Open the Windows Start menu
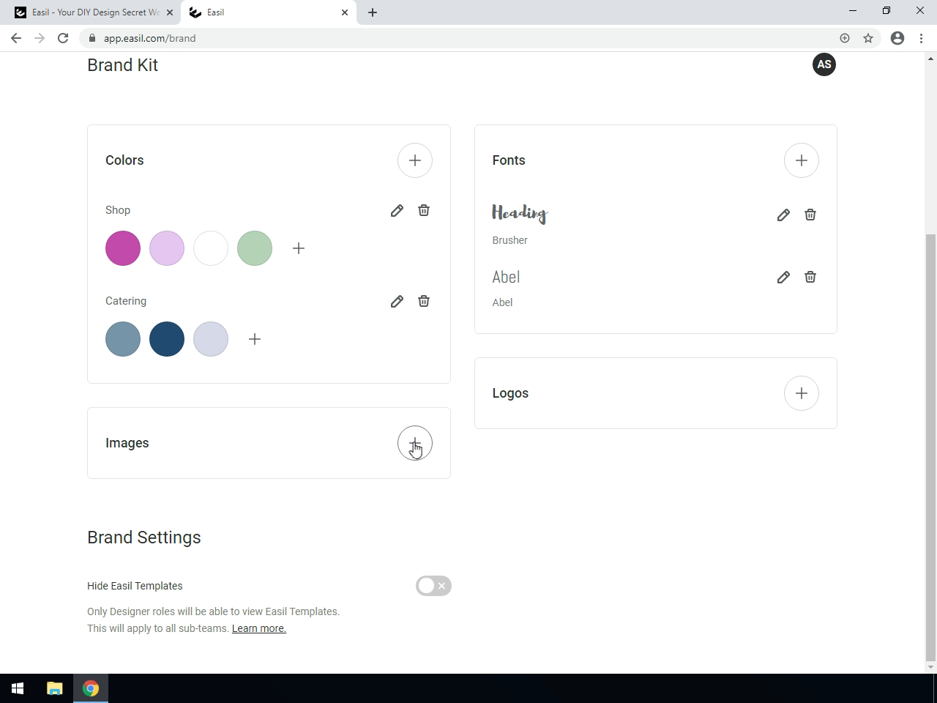This screenshot has width=937, height=703. coord(18,688)
